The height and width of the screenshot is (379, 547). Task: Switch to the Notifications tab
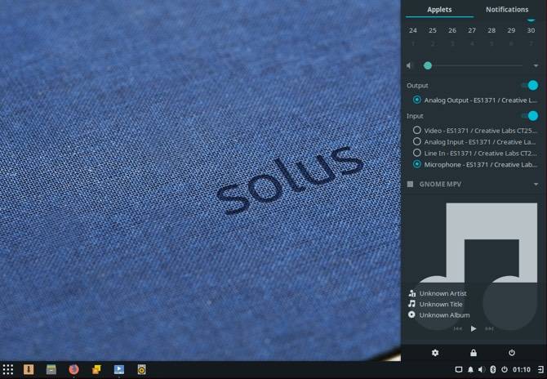coord(507,10)
